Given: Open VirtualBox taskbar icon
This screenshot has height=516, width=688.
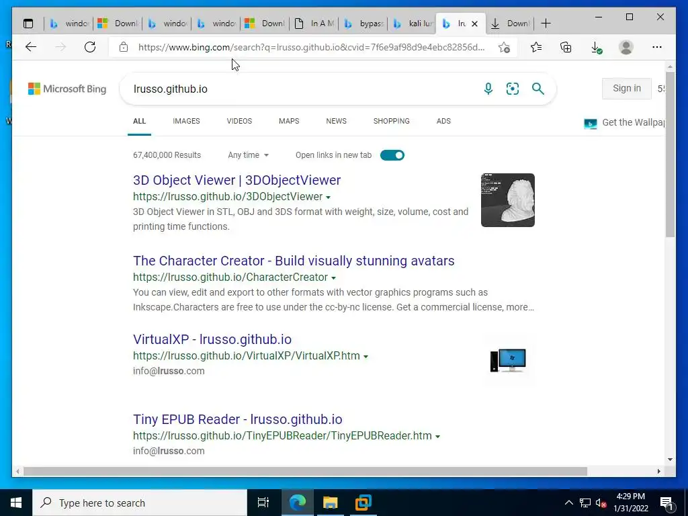Looking at the screenshot, I should tap(363, 503).
